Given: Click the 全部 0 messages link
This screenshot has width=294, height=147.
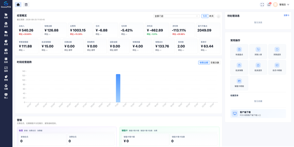Looking at the screenshot, I should tap(286, 15).
